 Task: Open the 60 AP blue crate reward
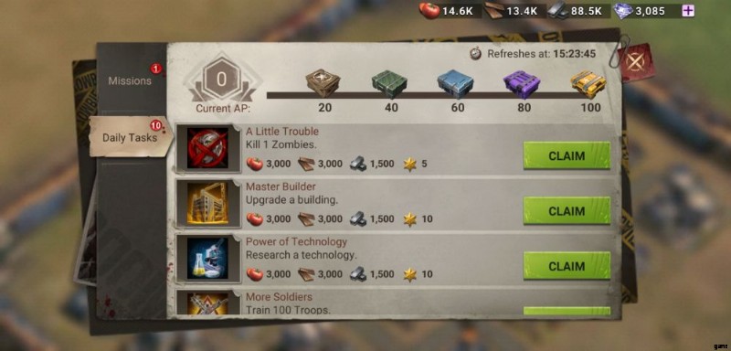tap(455, 84)
